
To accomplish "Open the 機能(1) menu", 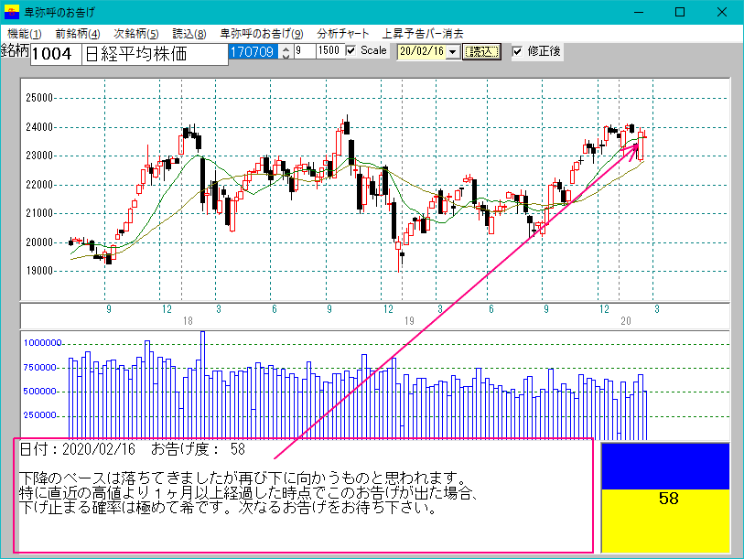I will pyautogui.click(x=25, y=34).
